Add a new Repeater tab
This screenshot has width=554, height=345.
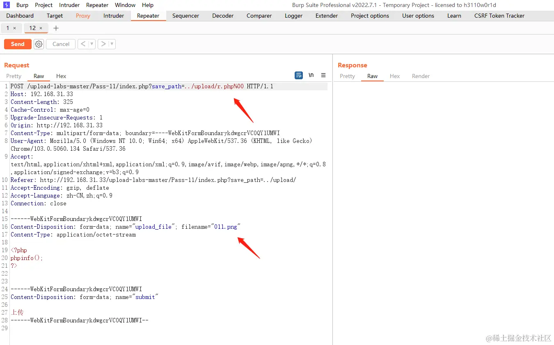coord(56,28)
